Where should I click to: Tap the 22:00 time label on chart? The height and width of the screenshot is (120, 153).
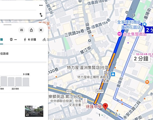[x=15, y=89]
